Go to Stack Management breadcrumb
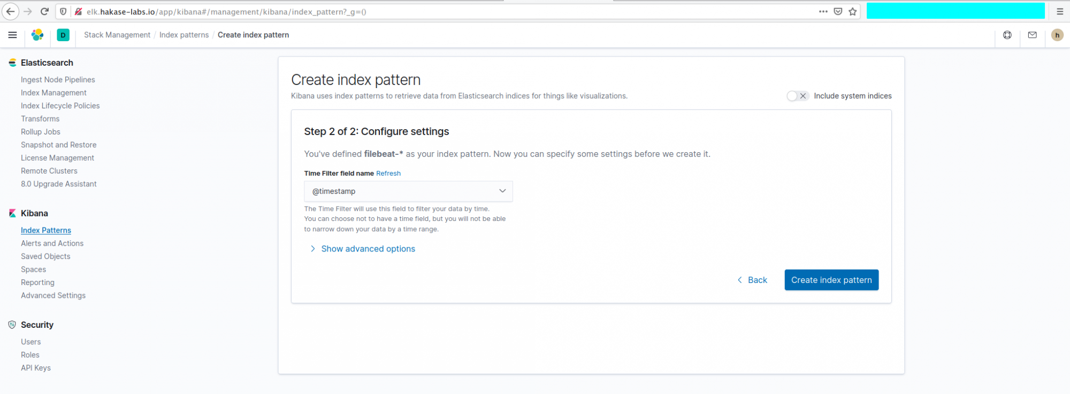Image resolution: width=1070 pixels, height=394 pixels. pos(117,35)
